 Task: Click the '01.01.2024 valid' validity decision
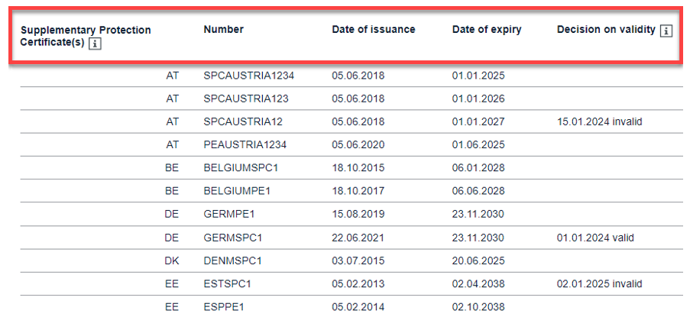595,238
